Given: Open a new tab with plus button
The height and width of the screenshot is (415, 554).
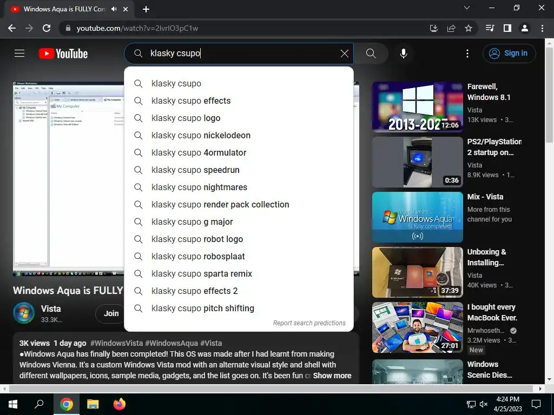Looking at the screenshot, I should pyautogui.click(x=146, y=9).
